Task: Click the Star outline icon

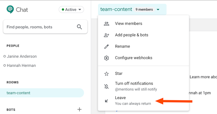Action: coord(106,74)
